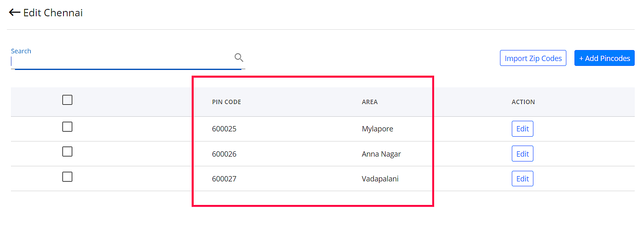Select the Mylapore area text
The width and height of the screenshot is (642, 242).
pos(378,129)
